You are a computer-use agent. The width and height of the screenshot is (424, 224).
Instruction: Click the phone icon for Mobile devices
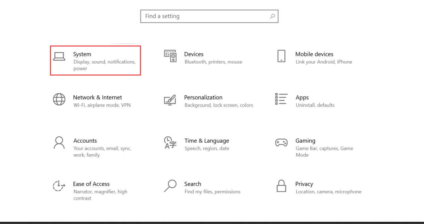tap(281, 56)
